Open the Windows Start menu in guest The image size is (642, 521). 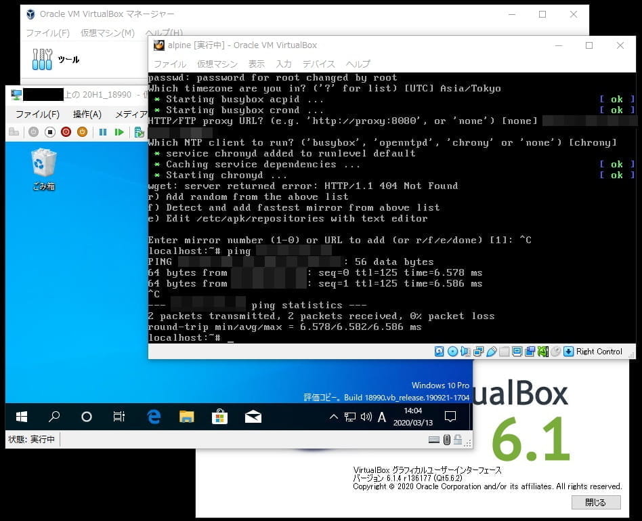click(21, 417)
